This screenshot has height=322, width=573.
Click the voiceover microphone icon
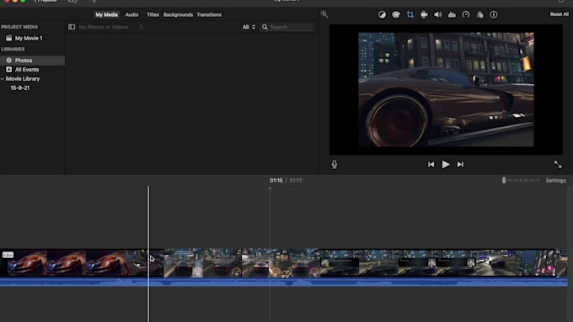coord(335,165)
